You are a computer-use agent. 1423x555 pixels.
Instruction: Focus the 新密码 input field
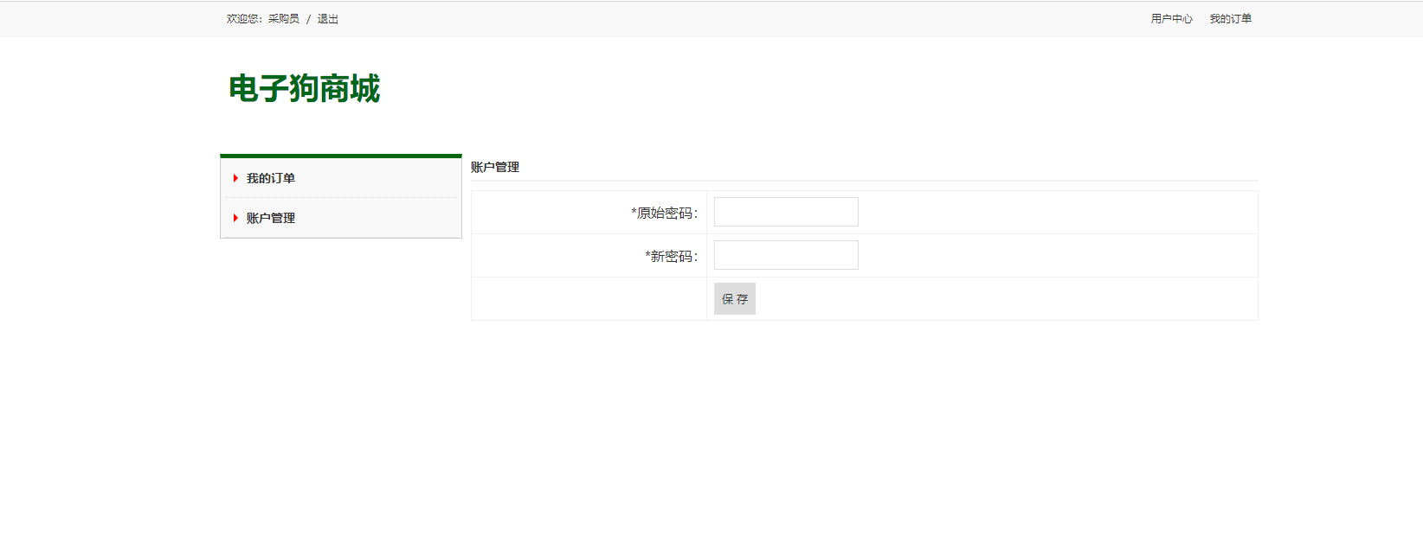[786, 255]
